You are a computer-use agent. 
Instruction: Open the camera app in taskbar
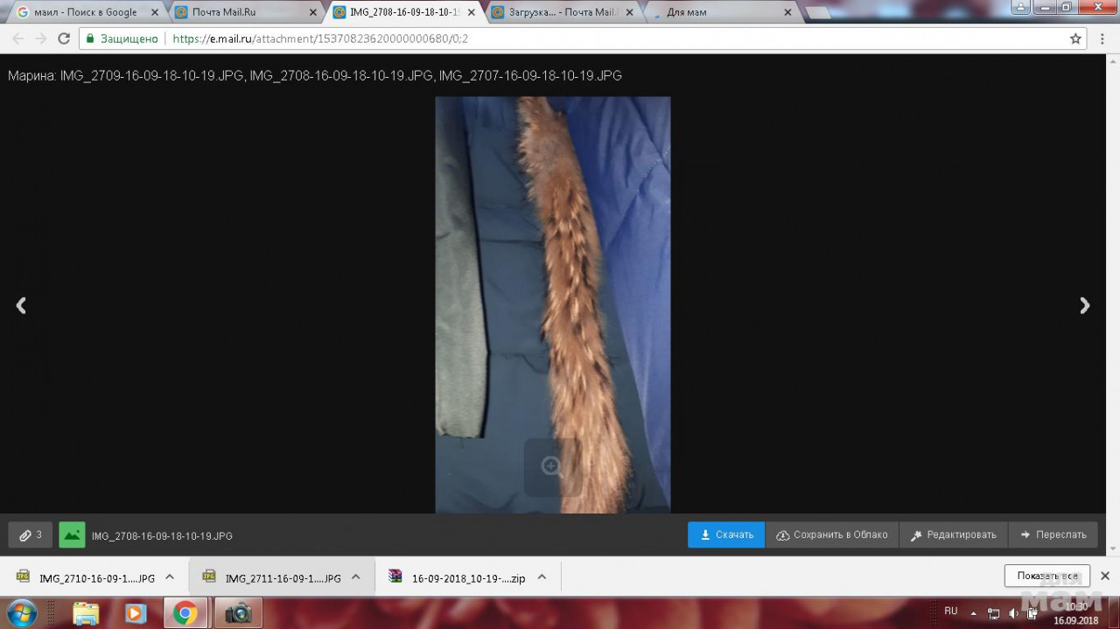point(238,612)
